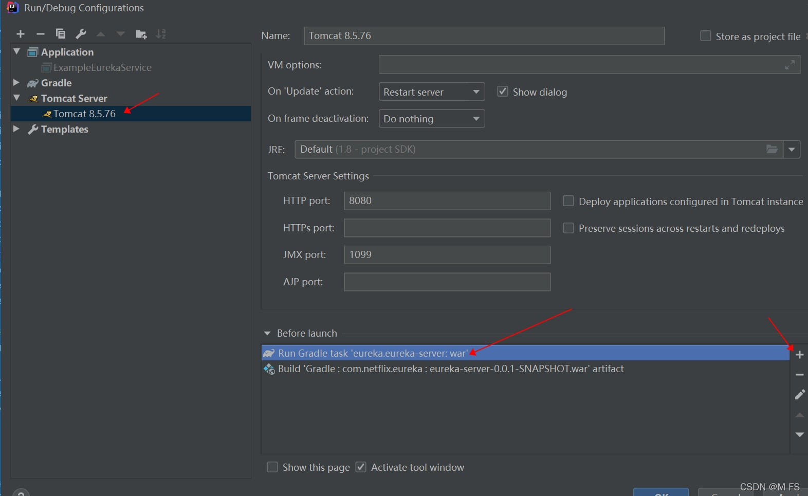Select the Tomcat Server group label

click(x=74, y=98)
